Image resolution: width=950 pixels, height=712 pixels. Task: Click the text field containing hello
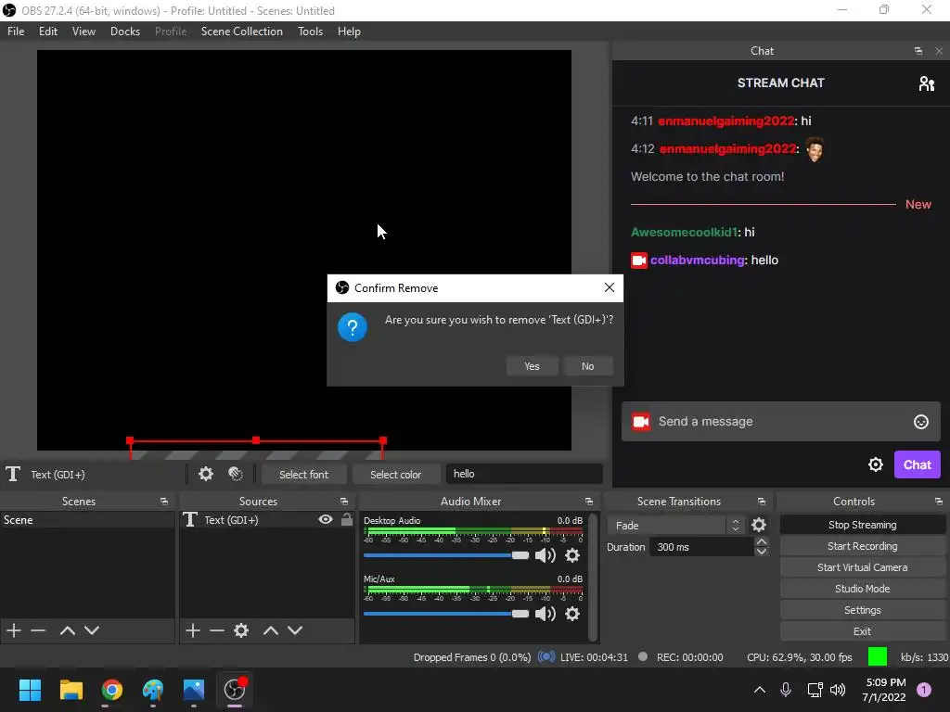(x=525, y=474)
